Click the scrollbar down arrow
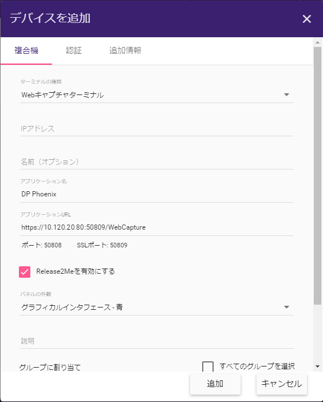The image size is (323, 402). 317,366
